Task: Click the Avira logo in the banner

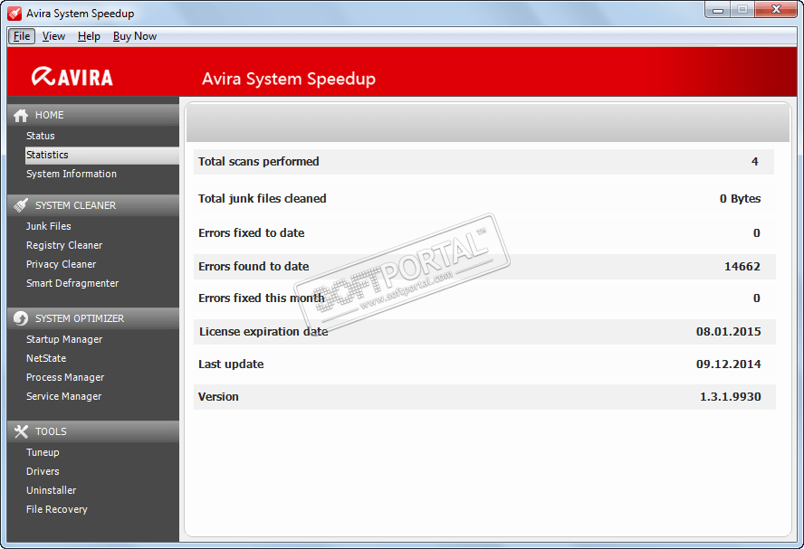Action: [x=72, y=77]
